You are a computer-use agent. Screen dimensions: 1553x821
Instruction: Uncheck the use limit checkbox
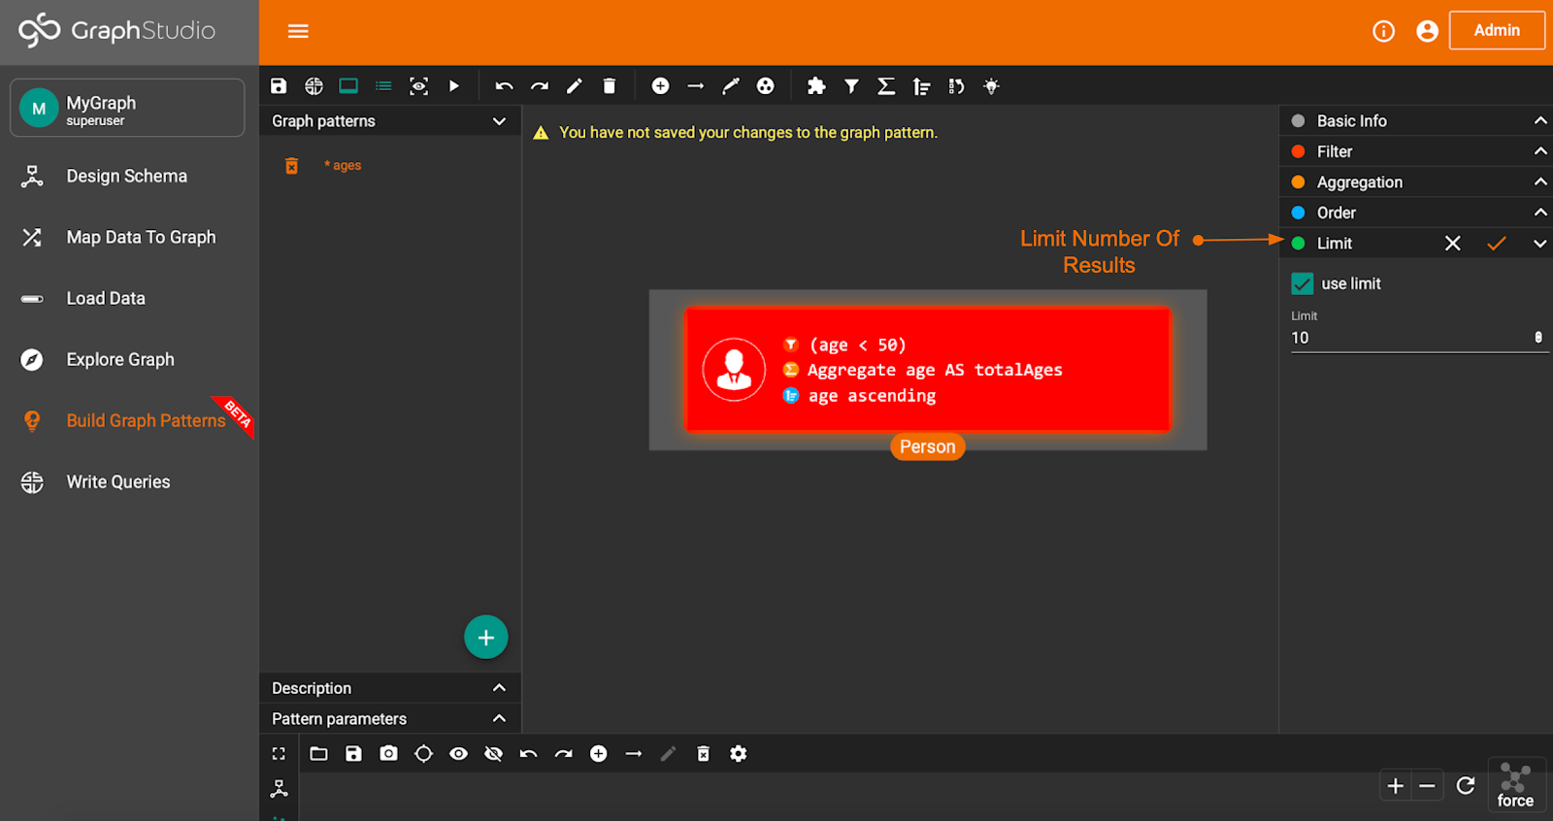(1303, 283)
